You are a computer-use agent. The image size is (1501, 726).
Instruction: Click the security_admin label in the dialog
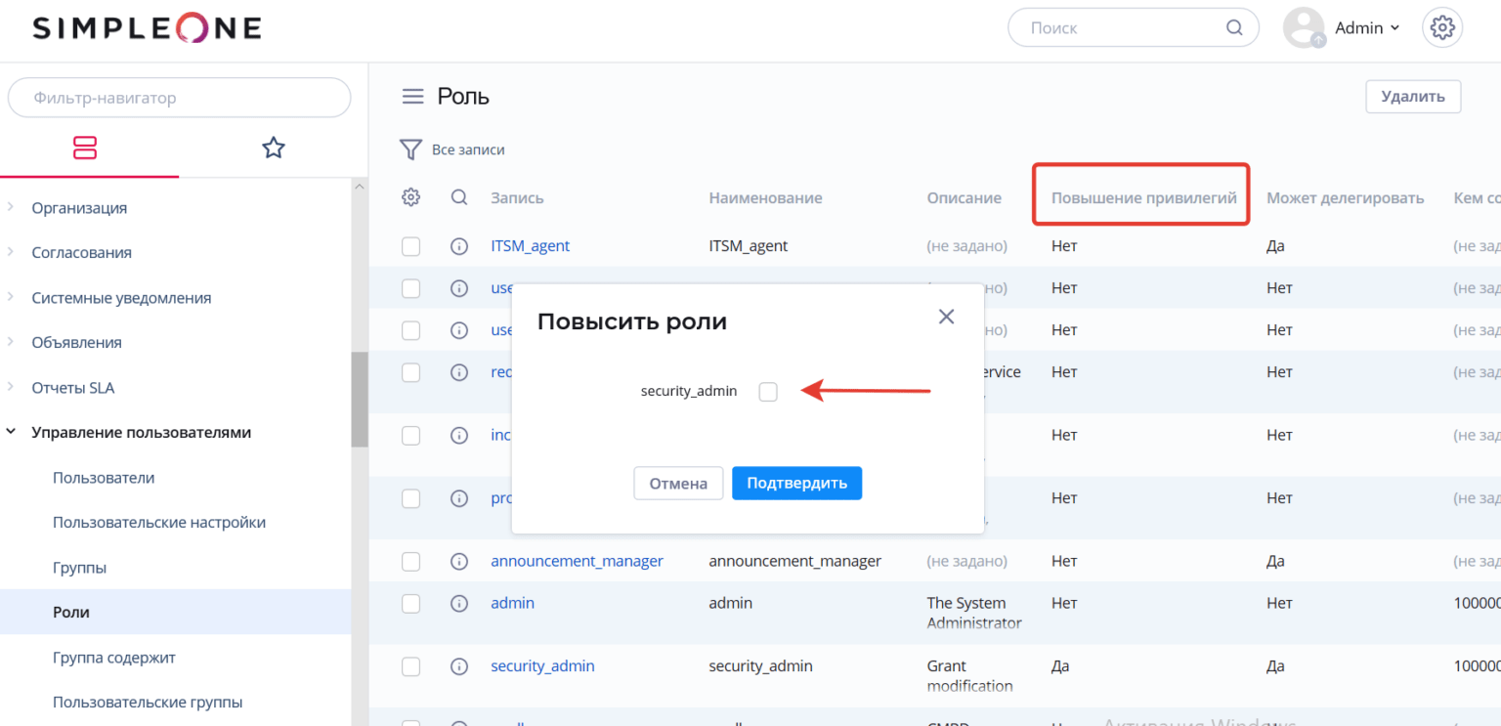point(689,392)
